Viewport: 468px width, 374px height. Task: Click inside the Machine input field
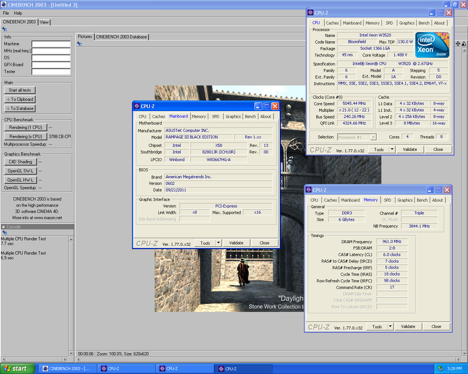click(x=51, y=44)
